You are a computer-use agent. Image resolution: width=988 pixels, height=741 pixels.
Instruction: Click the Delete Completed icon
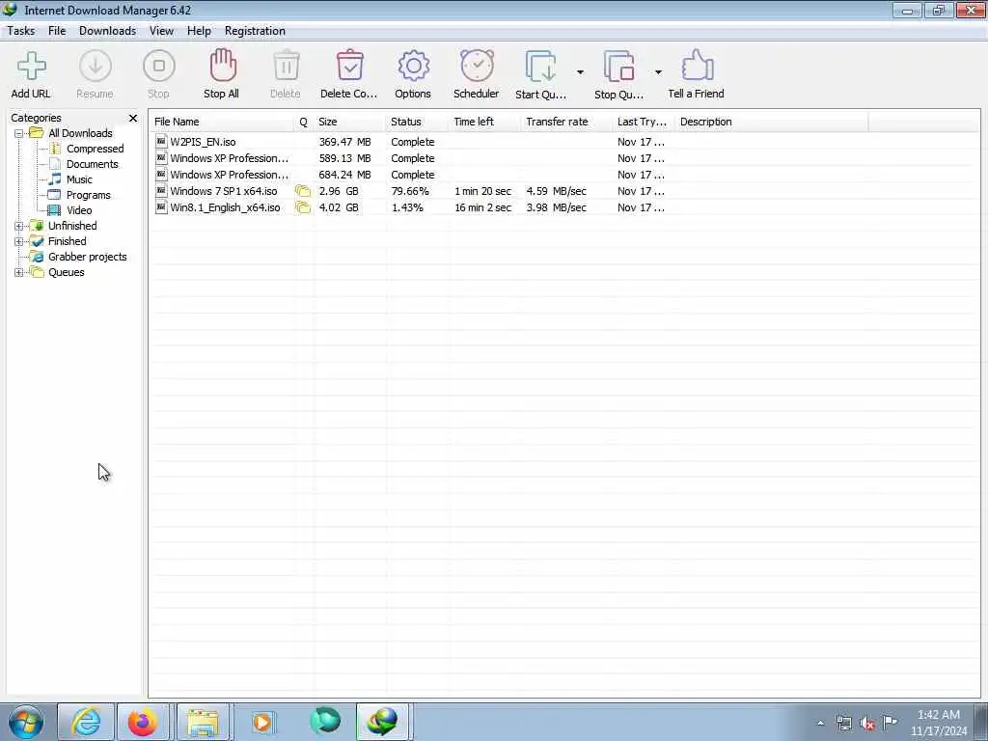[x=349, y=66]
